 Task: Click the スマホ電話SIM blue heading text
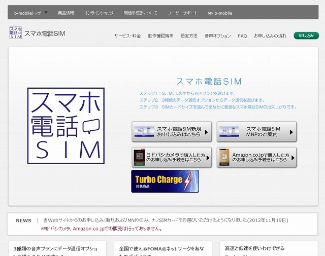tap(209, 81)
